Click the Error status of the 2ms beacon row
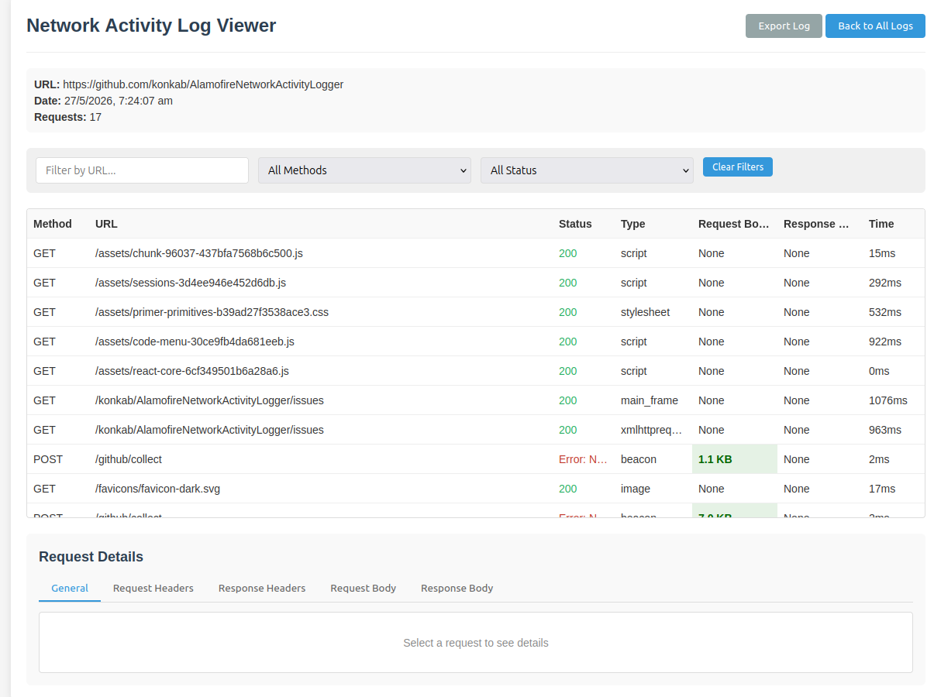 [584, 459]
